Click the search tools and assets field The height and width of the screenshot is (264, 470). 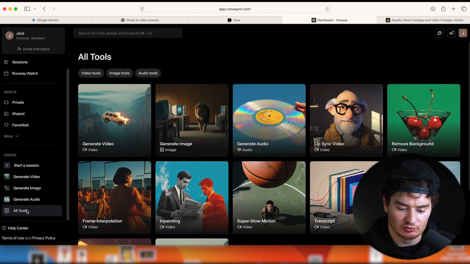[x=128, y=33]
